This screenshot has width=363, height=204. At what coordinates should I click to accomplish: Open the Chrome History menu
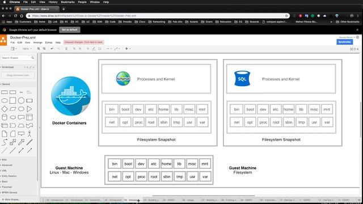click(x=53, y=2)
